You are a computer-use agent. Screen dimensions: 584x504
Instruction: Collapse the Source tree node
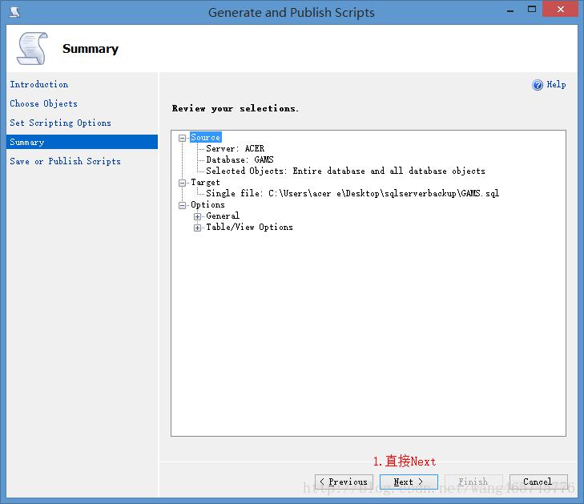point(183,138)
